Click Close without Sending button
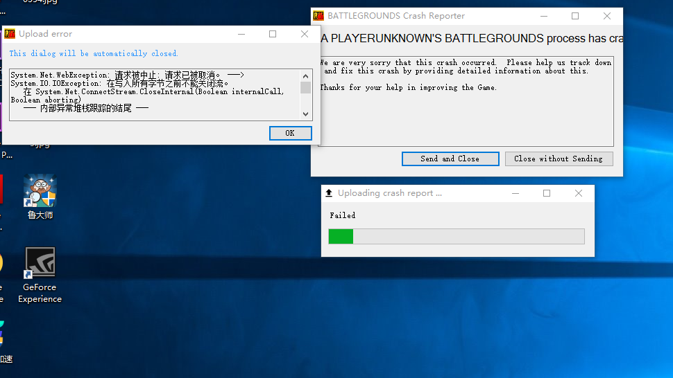 (559, 159)
